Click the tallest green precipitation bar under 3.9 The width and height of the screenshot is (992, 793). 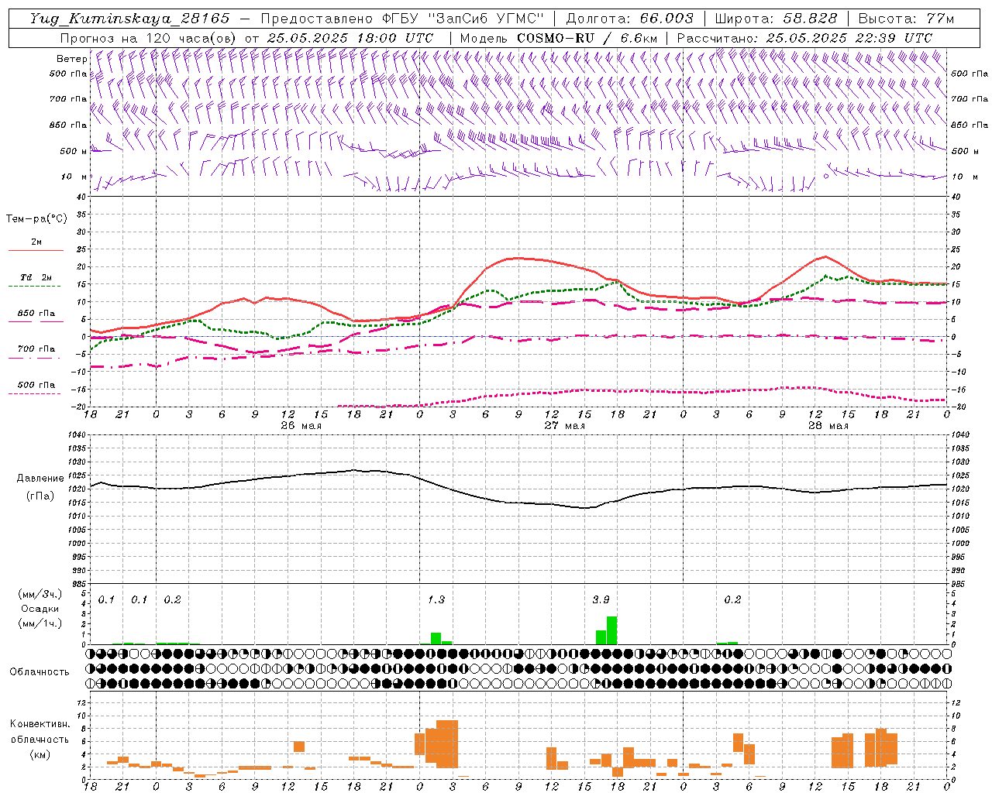click(x=612, y=630)
